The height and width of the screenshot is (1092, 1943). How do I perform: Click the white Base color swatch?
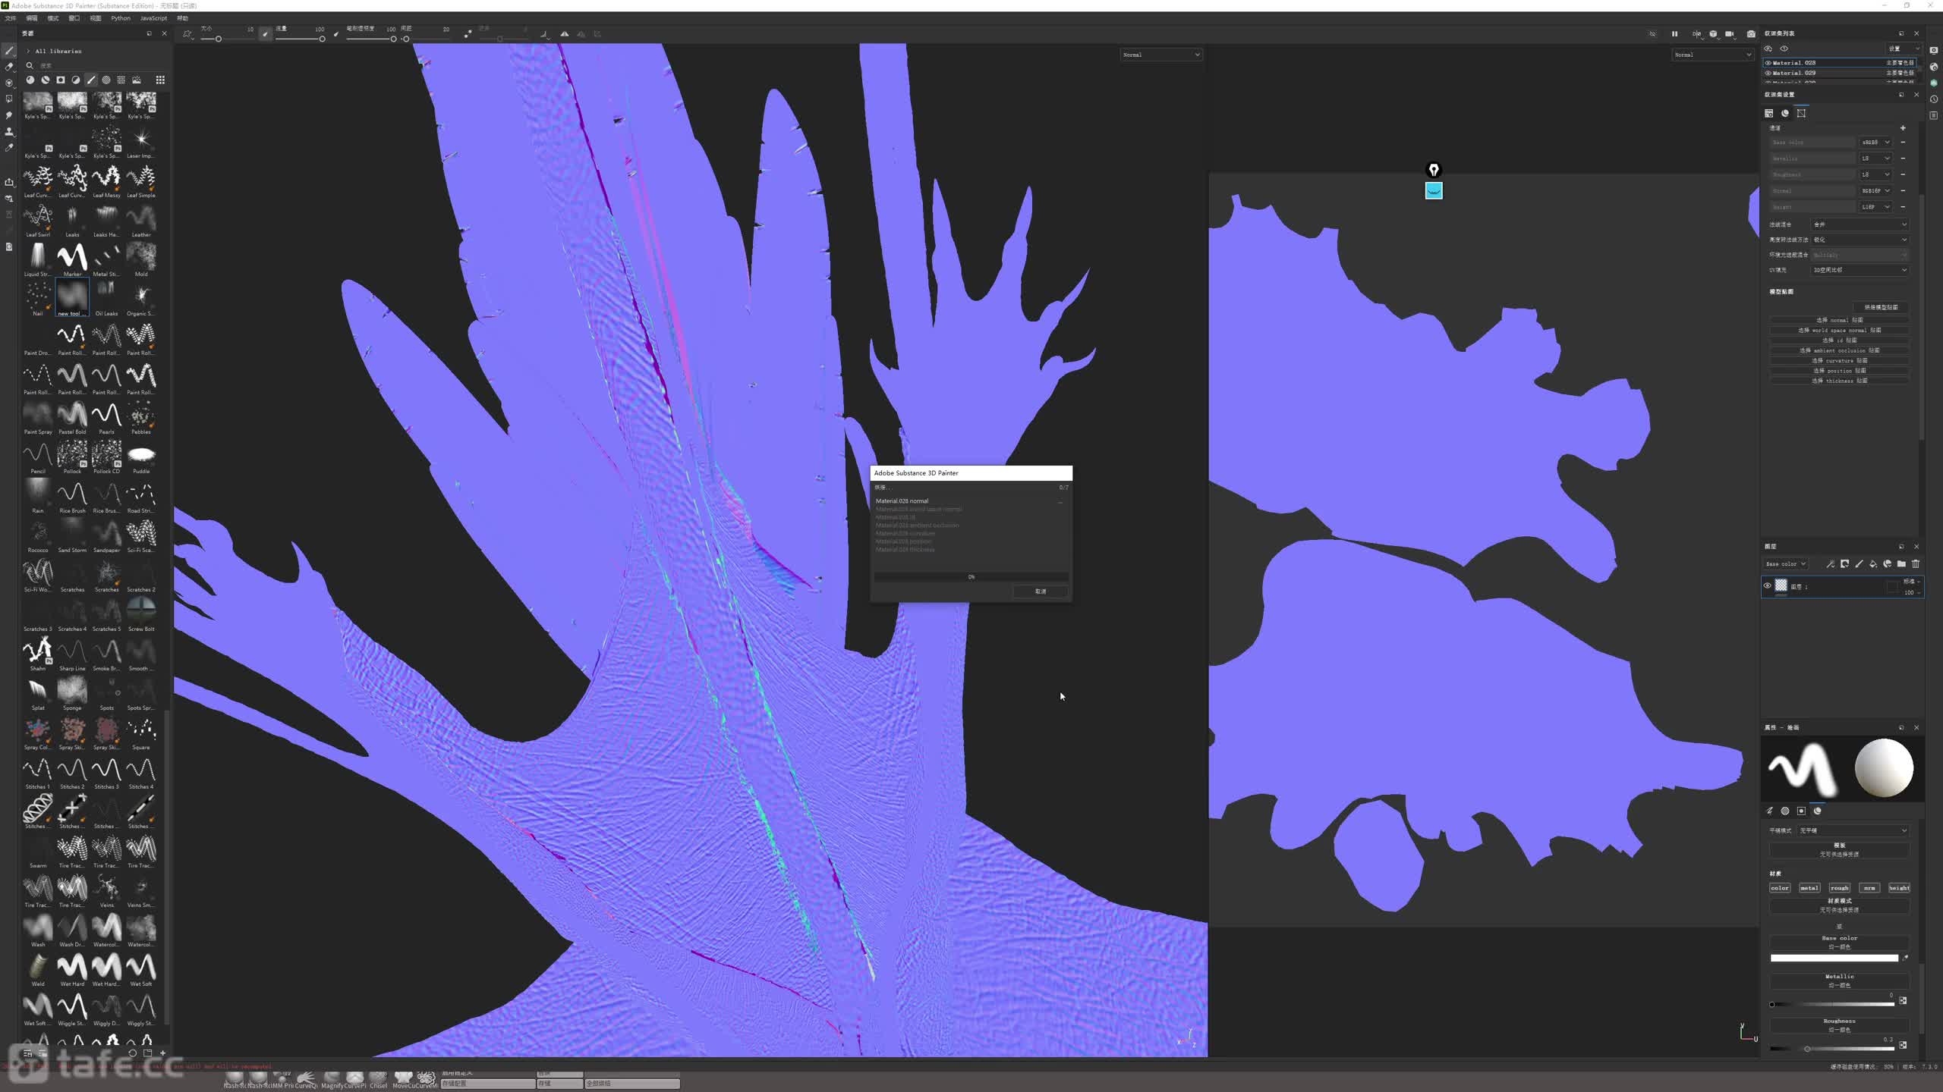[1834, 958]
